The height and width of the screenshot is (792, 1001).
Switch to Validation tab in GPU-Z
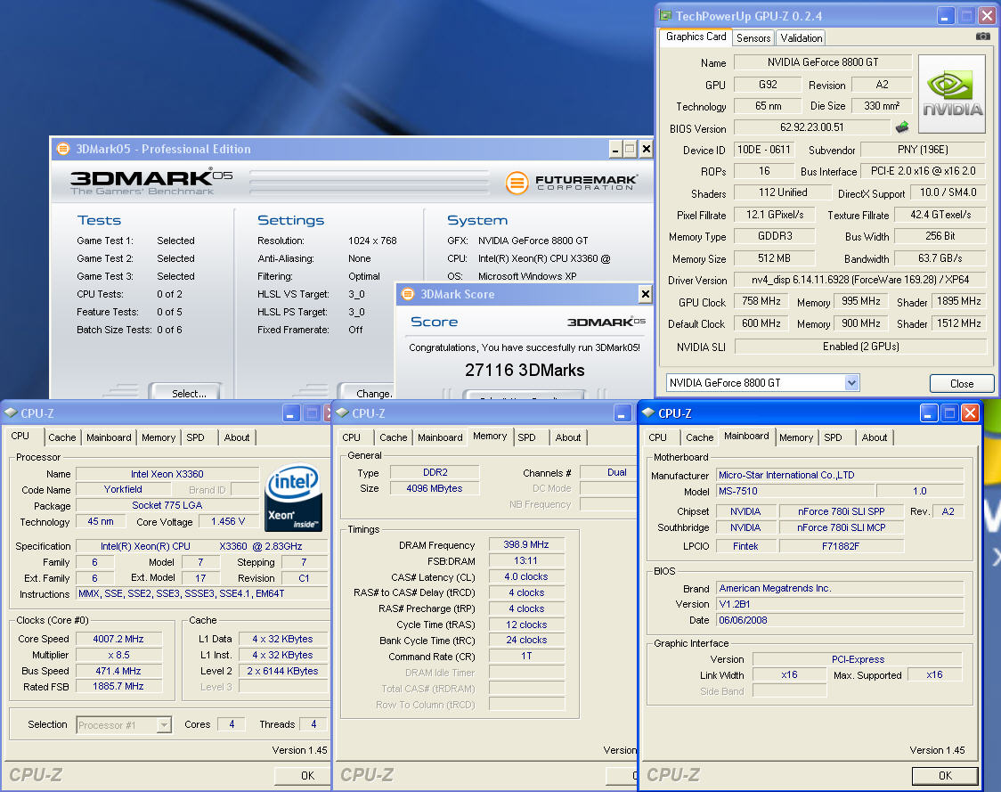(x=801, y=37)
